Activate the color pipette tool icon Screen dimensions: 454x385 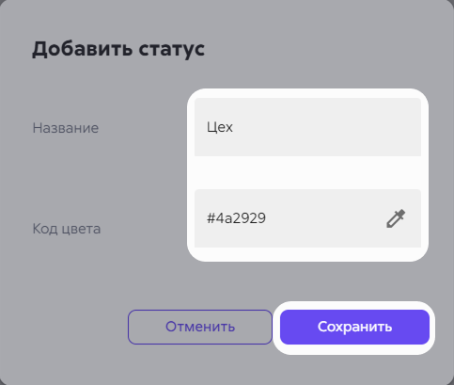(396, 218)
